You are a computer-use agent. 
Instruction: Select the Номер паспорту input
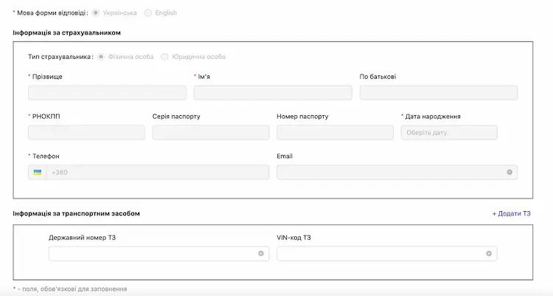(x=335, y=133)
